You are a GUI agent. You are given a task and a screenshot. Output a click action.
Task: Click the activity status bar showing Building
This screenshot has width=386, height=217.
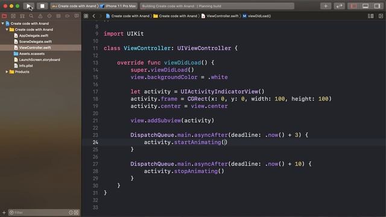pyautogui.click(x=217, y=6)
